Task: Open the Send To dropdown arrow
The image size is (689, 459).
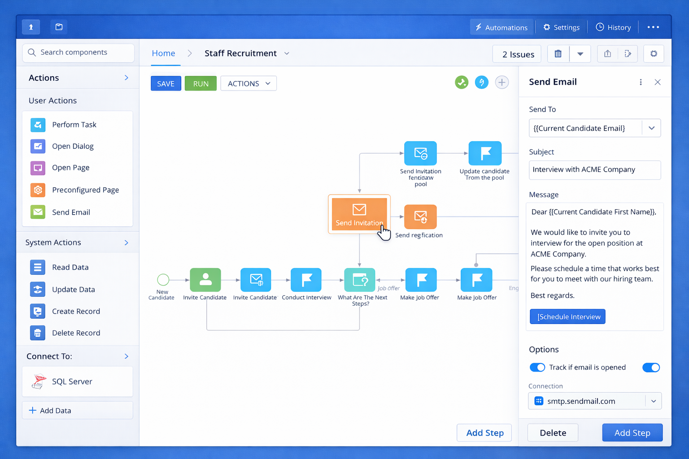Action: (651, 128)
